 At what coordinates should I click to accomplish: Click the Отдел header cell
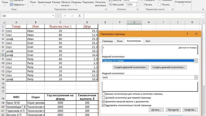36,97
